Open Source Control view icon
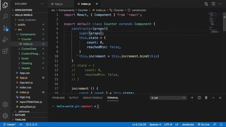The width and height of the screenshot is (226, 127). pyautogui.click(x=6, y=28)
